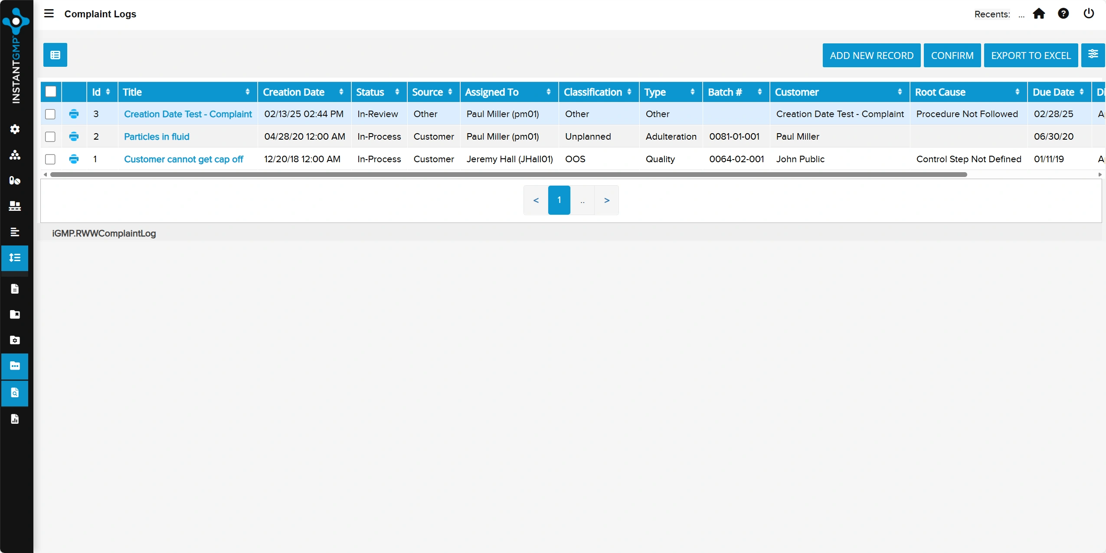Open the help question mark icon
Image resolution: width=1106 pixels, height=553 pixels.
(1064, 13)
